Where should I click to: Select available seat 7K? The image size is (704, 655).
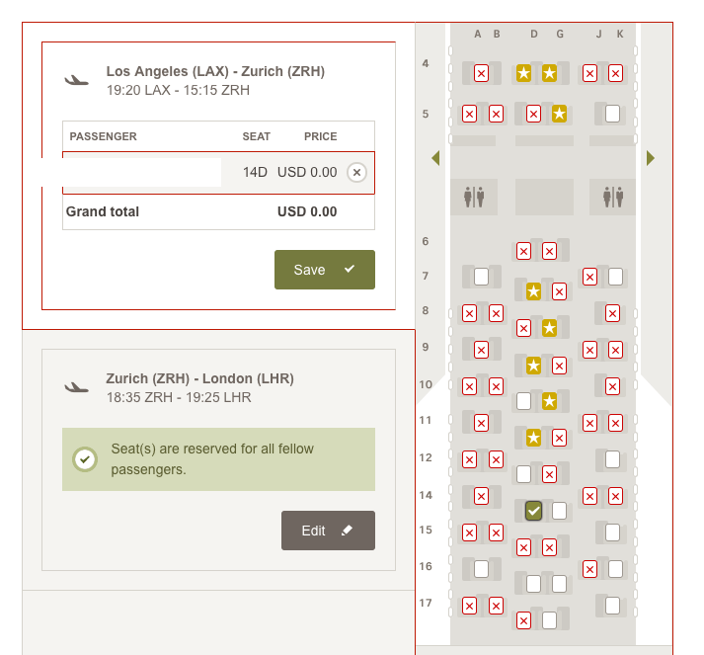pos(615,277)
